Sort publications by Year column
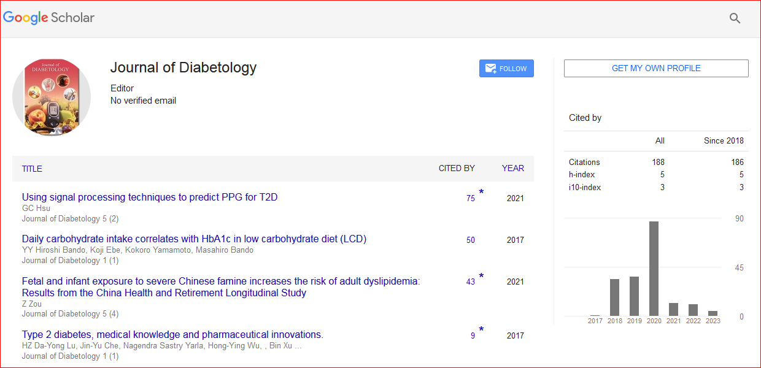 click(x=512, y=168)
